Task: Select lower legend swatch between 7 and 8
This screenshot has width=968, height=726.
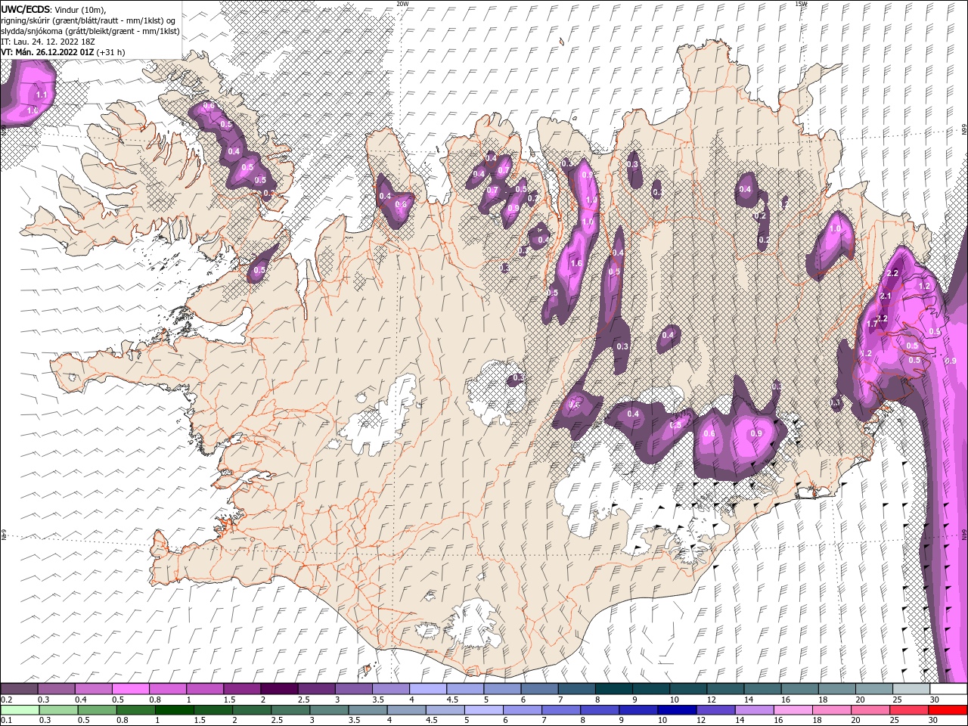Action: click(561, 710)
